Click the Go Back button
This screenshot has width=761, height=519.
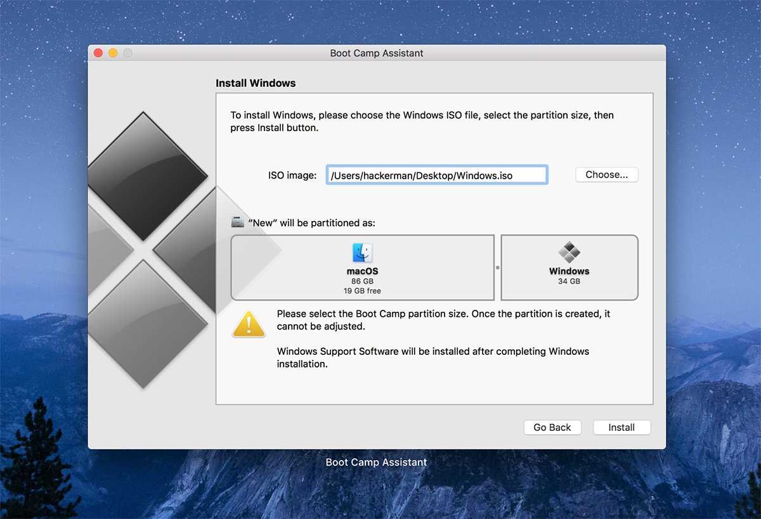pyautogui.click(x=552, y=428)
